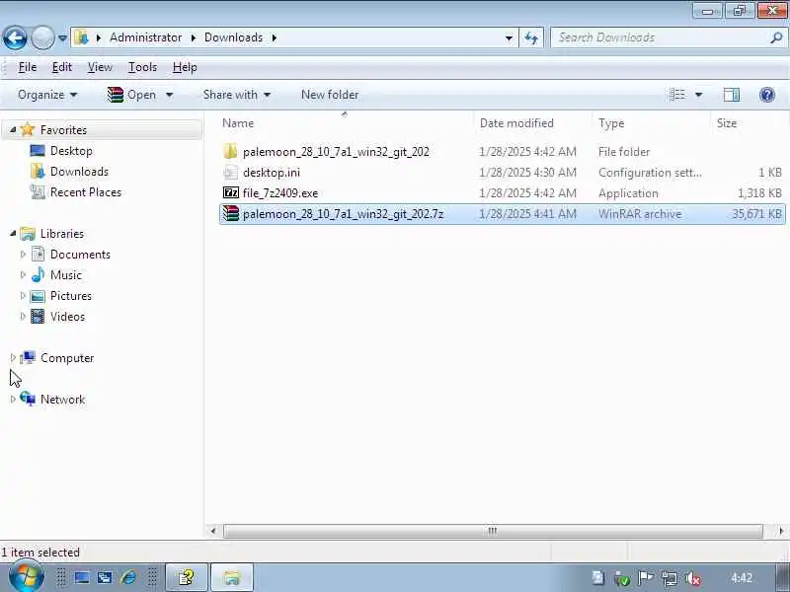
Task: Go back using the Back arrow button
Action: [15, 37]
